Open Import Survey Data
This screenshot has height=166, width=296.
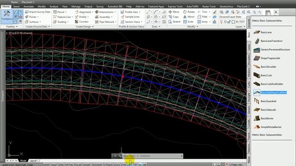(38, 12)
